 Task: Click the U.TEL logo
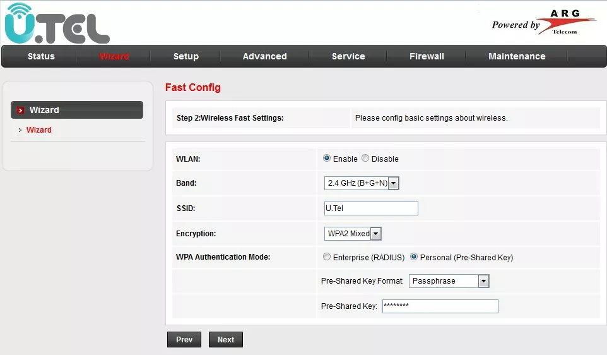(x=57, y=24)
